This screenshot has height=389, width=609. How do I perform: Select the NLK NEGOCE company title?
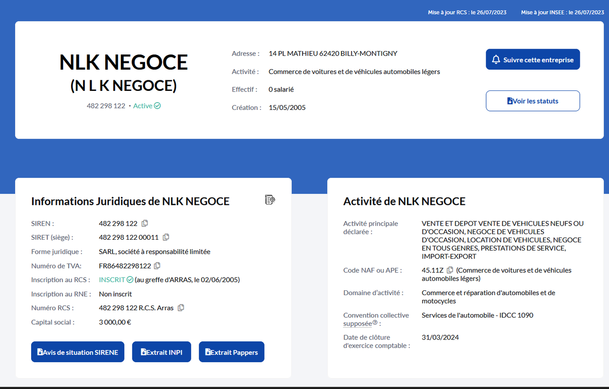tap(124, 62)
